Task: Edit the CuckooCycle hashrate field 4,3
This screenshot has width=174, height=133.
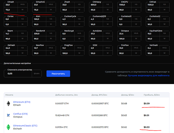Action: (x=68, y=19)
